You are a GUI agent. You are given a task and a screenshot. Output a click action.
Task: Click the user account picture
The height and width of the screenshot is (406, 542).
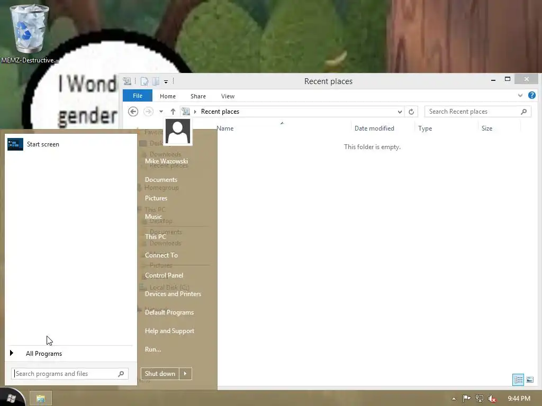pyautogui.click(x=178, y=132)
